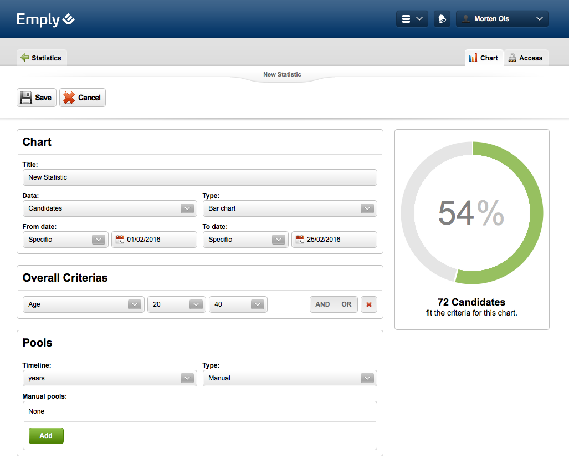Click the Title input field
Screen dimensions: 569x468
point(199,177)
